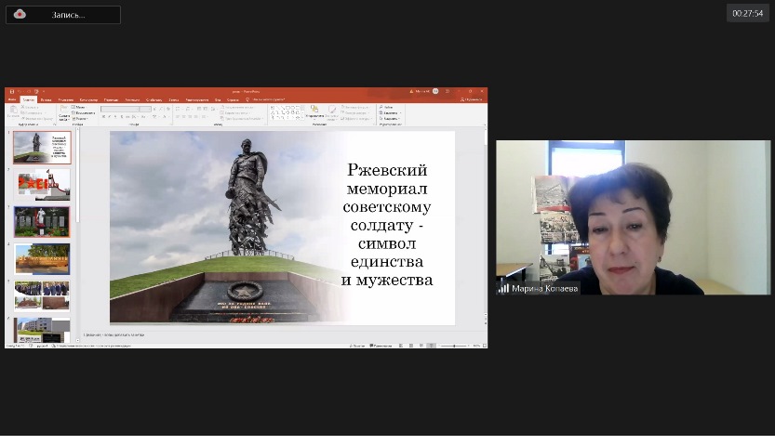Select the second slide thumbnail in the panel
Screen dimensions: 775x445
pos(42,184)
